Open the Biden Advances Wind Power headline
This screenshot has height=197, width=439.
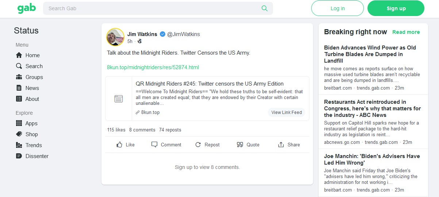[x=370, y=54]
